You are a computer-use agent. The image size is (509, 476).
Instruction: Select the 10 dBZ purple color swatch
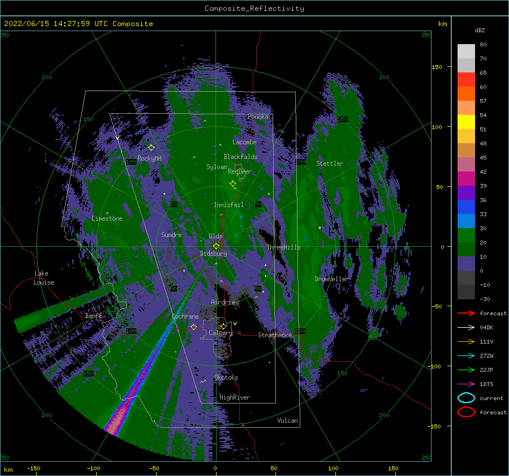click(x=466, y=263)
